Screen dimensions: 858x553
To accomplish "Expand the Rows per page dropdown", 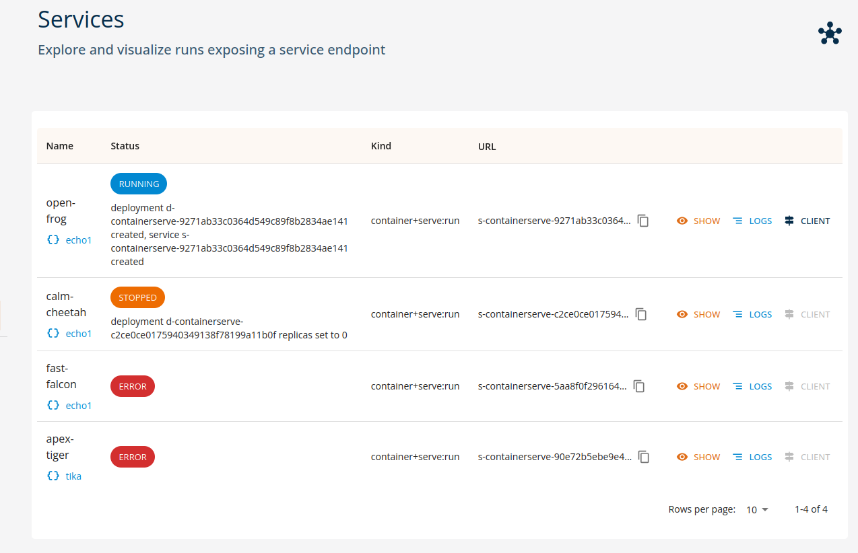I will (x=757, y=510).
